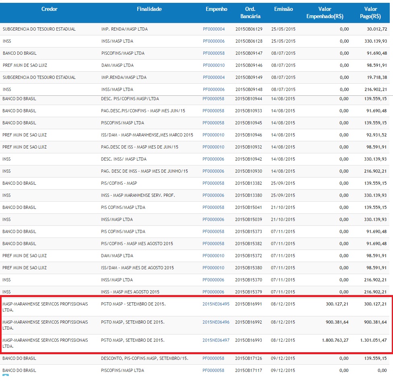Viewport: 393px width, 382px height.
Task: Click the Ord. Bancária column header
Action: click(x=250, y=13)
